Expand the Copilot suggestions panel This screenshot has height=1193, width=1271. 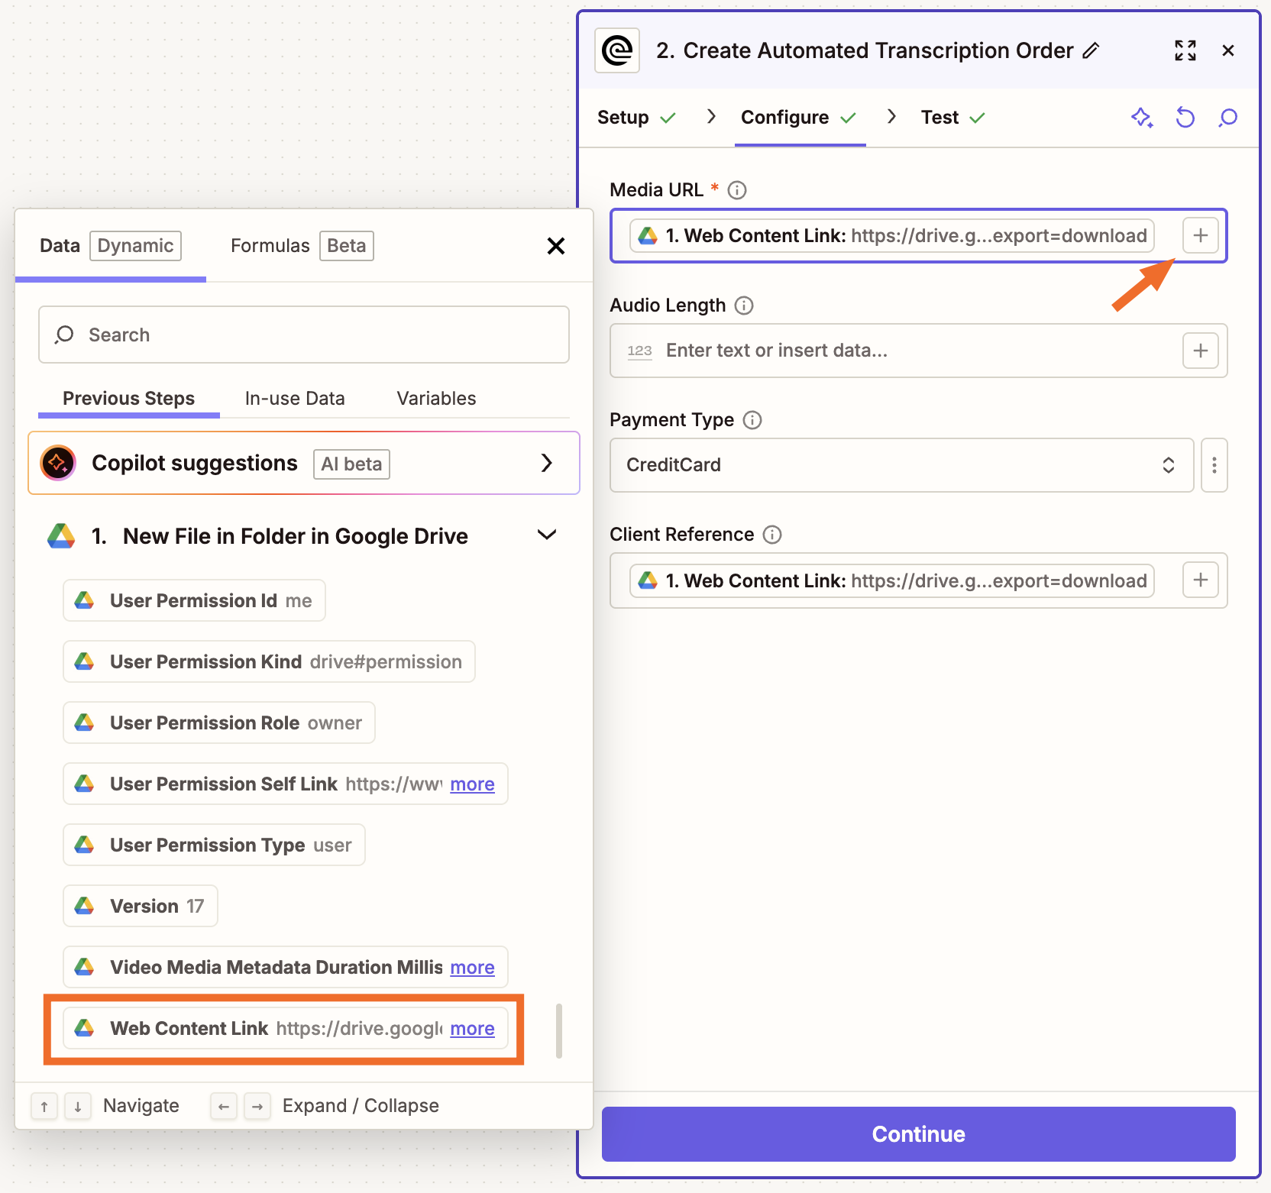click(546, 463)
